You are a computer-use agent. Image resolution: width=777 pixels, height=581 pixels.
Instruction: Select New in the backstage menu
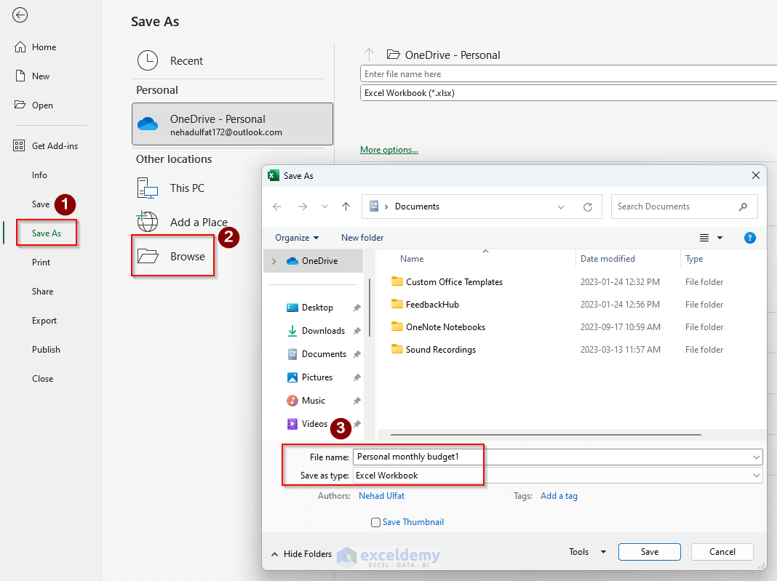tap(32, 76)
